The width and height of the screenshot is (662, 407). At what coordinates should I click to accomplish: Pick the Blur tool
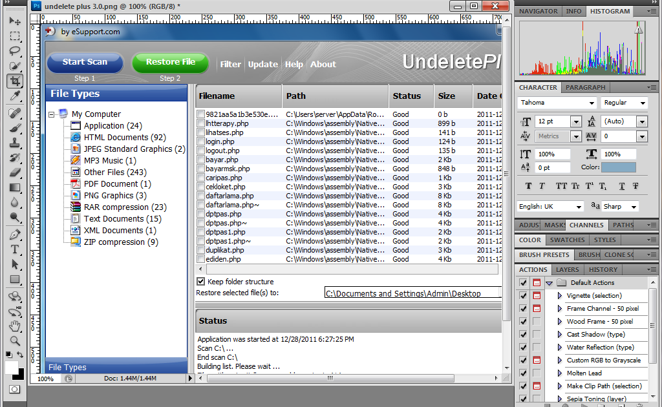[15, 202]
